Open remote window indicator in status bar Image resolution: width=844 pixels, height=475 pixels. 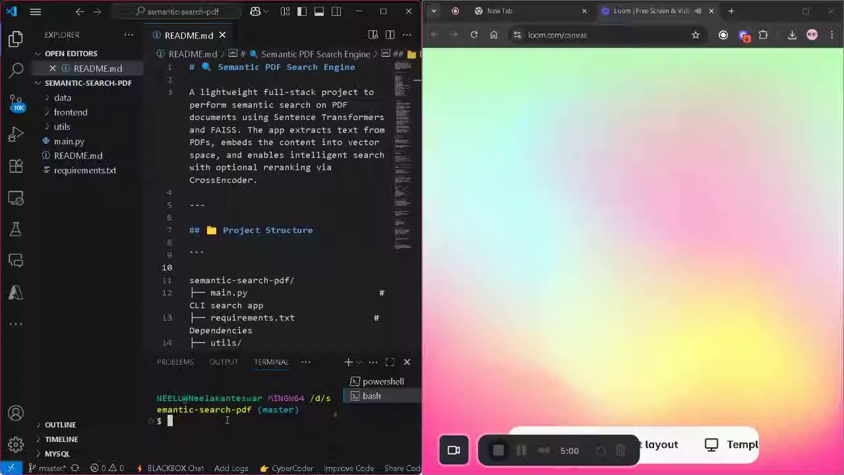coord(11,468)
